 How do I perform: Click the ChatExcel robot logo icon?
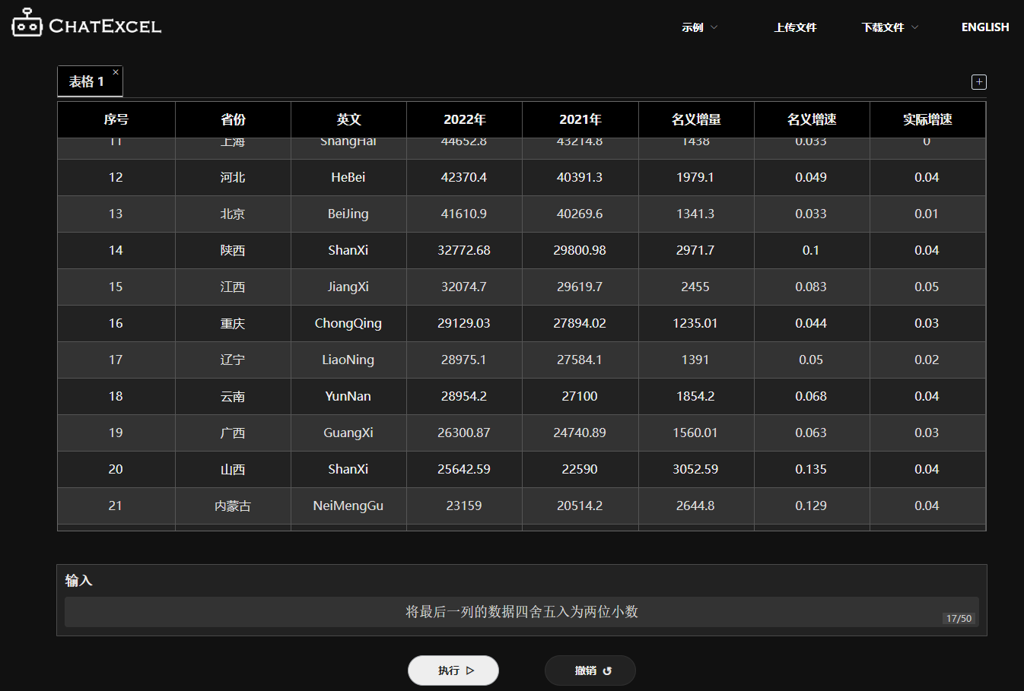click(27, 24)
